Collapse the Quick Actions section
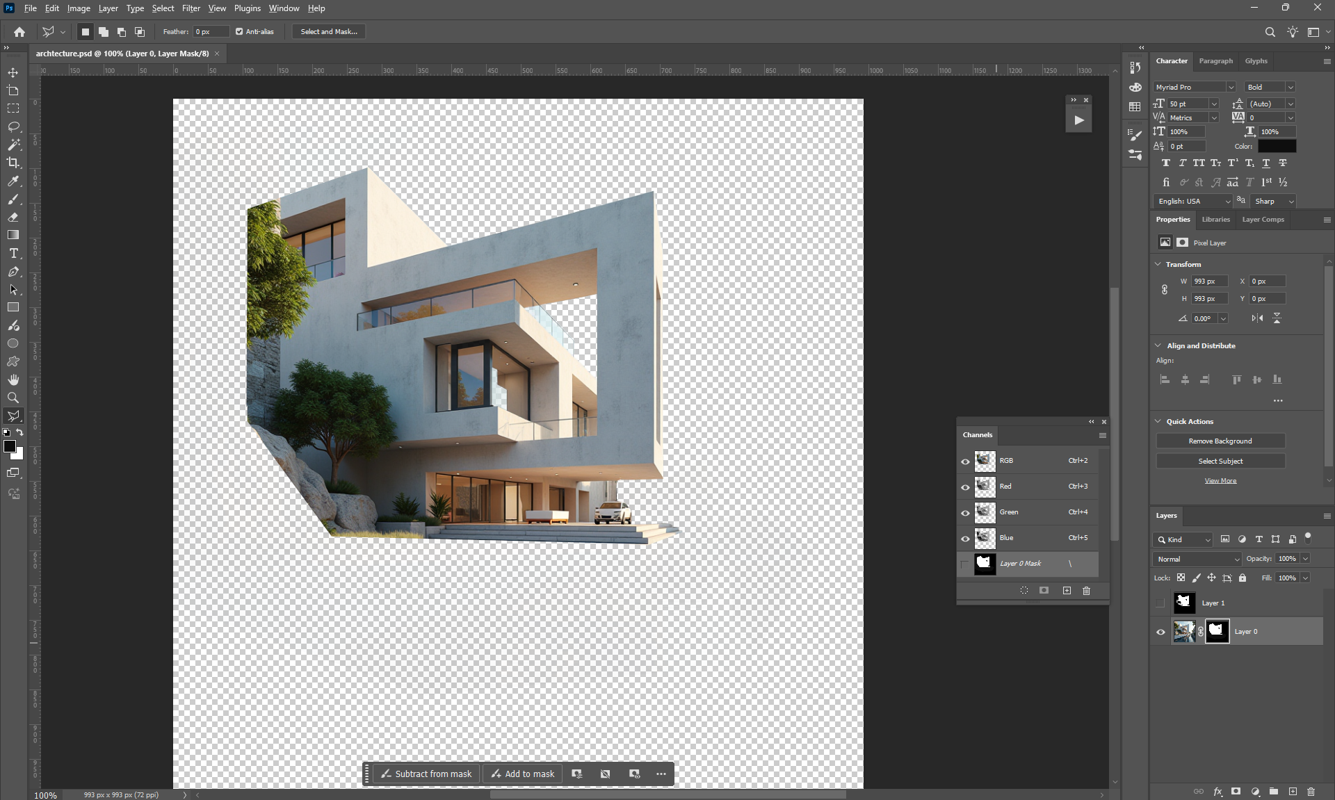The image size is (1335, 800). tap(1158, 421)
